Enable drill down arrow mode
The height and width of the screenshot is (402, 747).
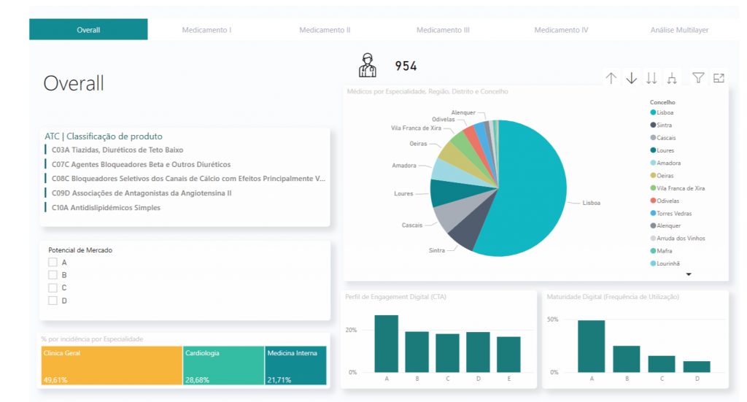632,78
